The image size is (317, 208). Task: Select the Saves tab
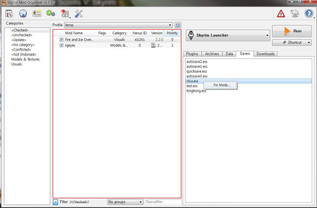(x=245, y=54)
